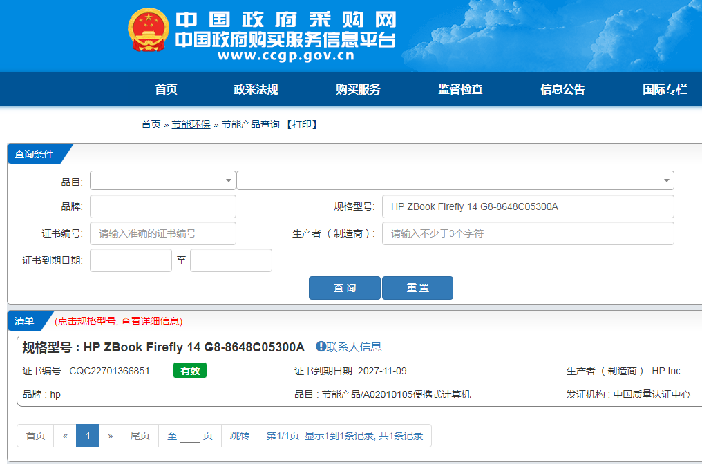
Task: Click the 生产者（制造商）: HP Inc. text
Action: tap(625, 371)
